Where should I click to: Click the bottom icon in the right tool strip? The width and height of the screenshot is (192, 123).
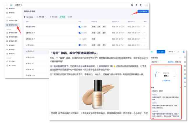click(x=185, y=87)
